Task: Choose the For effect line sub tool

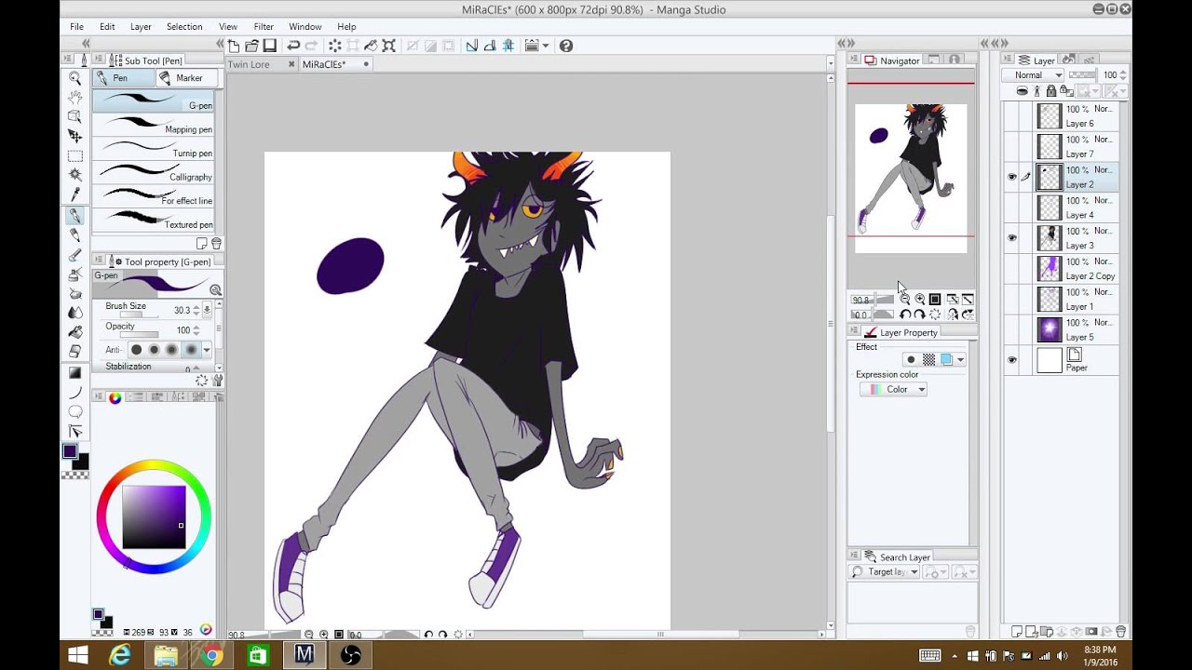Action: (154, 195)
